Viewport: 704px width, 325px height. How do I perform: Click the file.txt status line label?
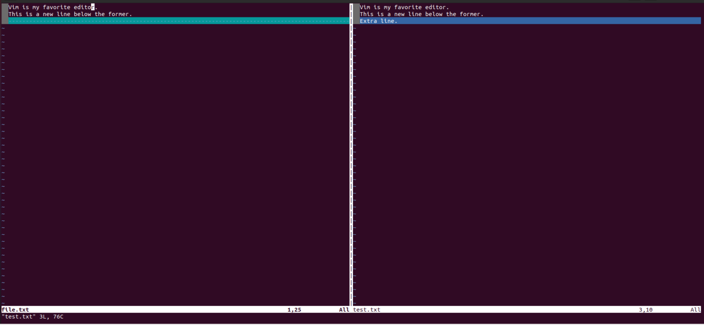[x=15, y=309]
